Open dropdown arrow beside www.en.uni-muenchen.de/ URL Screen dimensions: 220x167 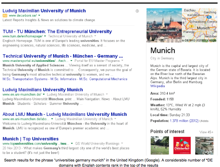[x=44, y=94]
